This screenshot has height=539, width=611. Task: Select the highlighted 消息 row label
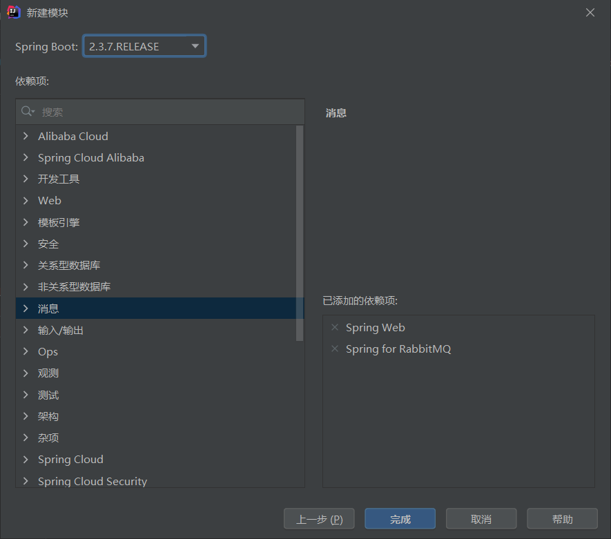coord(48,308)
